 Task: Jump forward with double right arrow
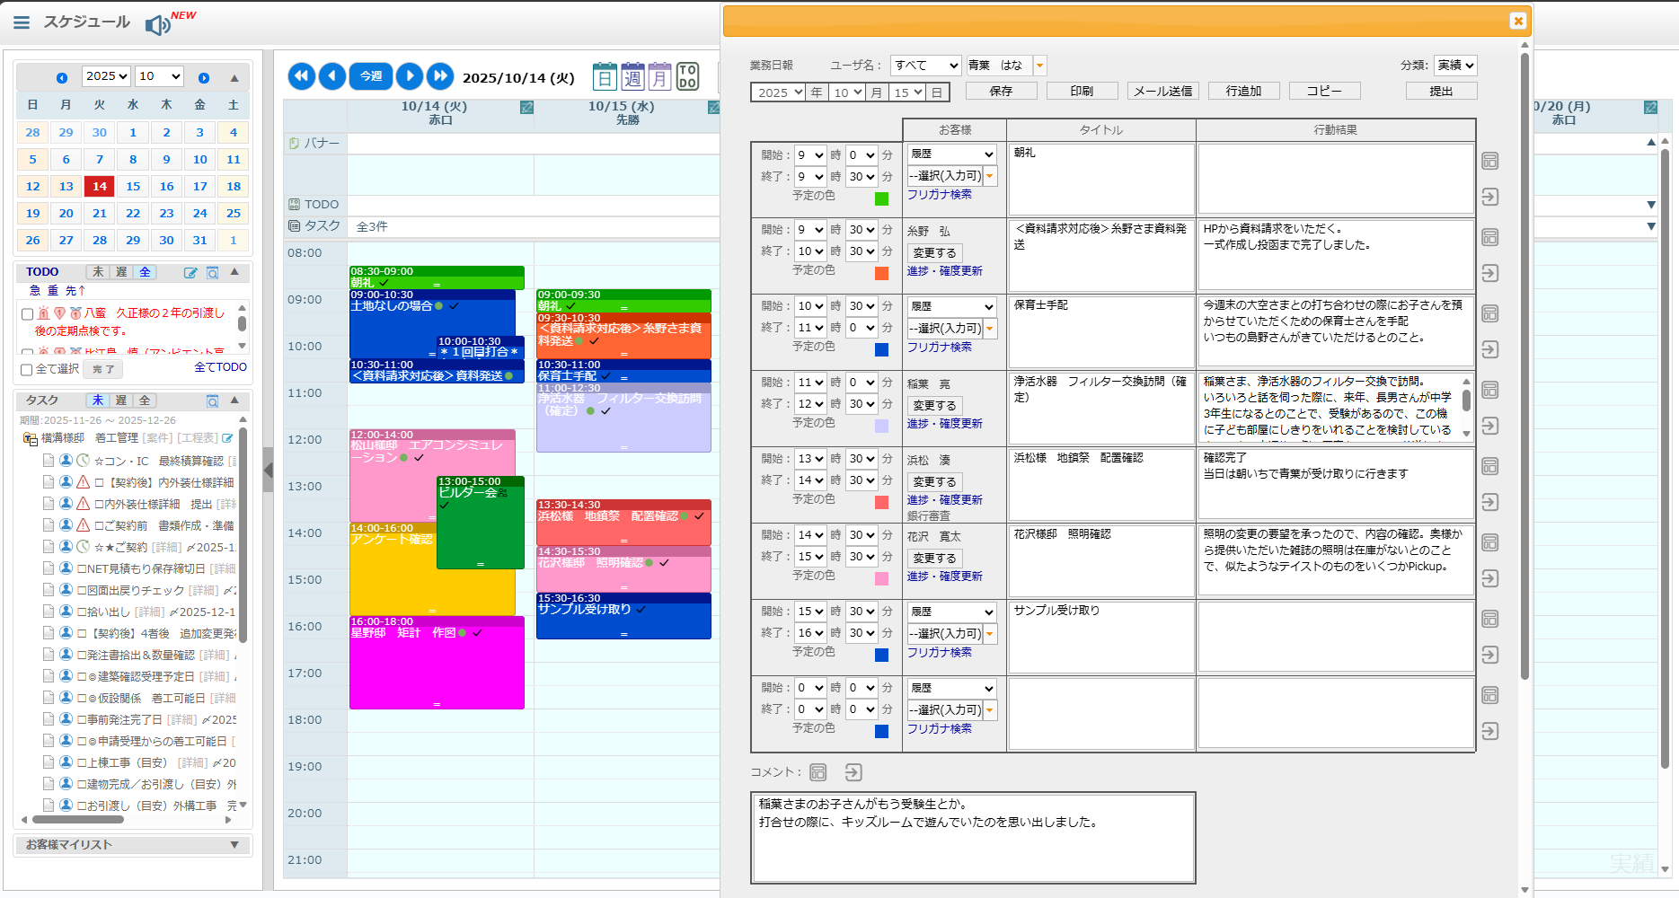tap(440, 76)
